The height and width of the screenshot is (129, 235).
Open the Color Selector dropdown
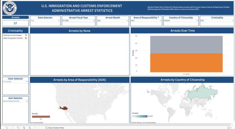15,82
